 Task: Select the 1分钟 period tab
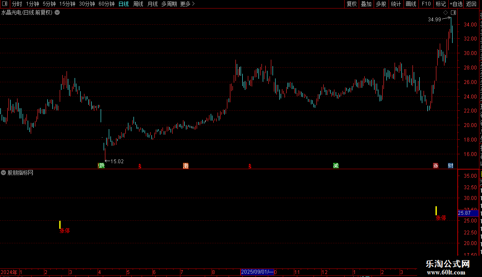32,4
